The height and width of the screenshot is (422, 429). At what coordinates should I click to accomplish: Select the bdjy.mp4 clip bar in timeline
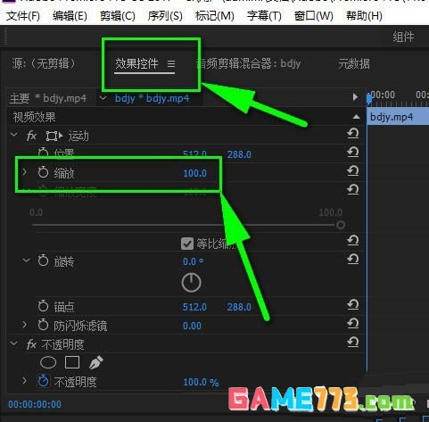399,117
